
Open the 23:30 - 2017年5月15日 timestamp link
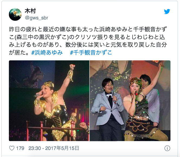(x=54, y=148)
